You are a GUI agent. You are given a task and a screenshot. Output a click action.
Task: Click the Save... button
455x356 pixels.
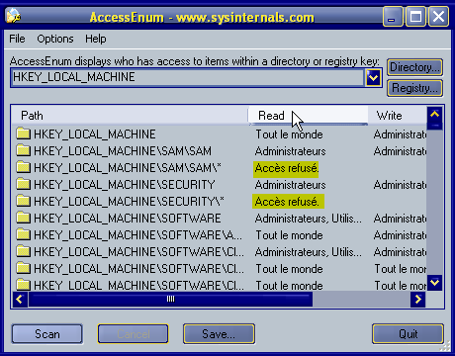click(x=219, y=334)
